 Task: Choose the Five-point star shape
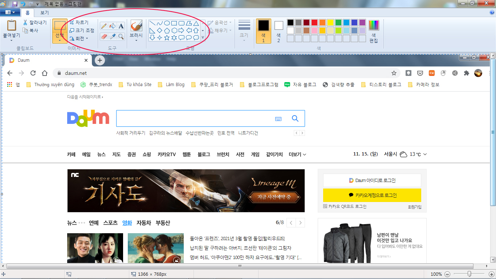tap(167, 37)
